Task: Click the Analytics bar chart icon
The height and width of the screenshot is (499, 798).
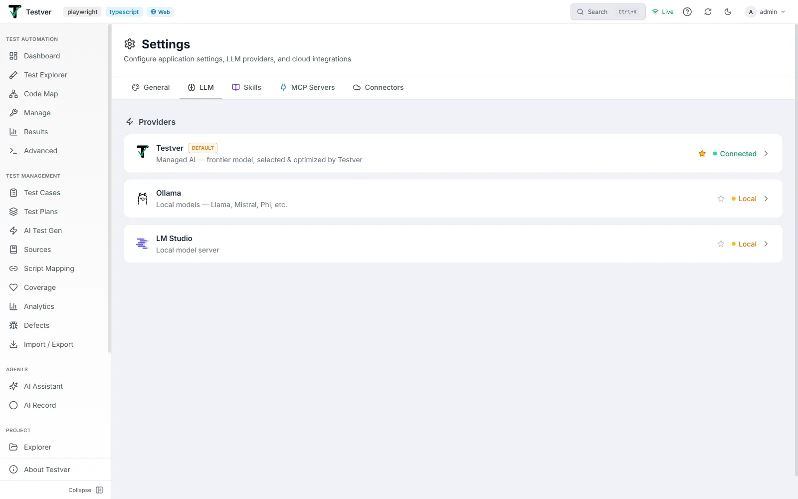Action: click(x=13, y=306)
